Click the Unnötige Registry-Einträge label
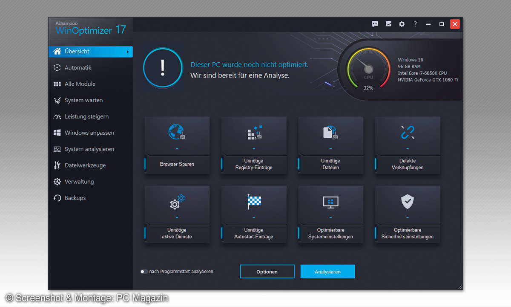Screen dimensions: 511x307 (254, 164)
